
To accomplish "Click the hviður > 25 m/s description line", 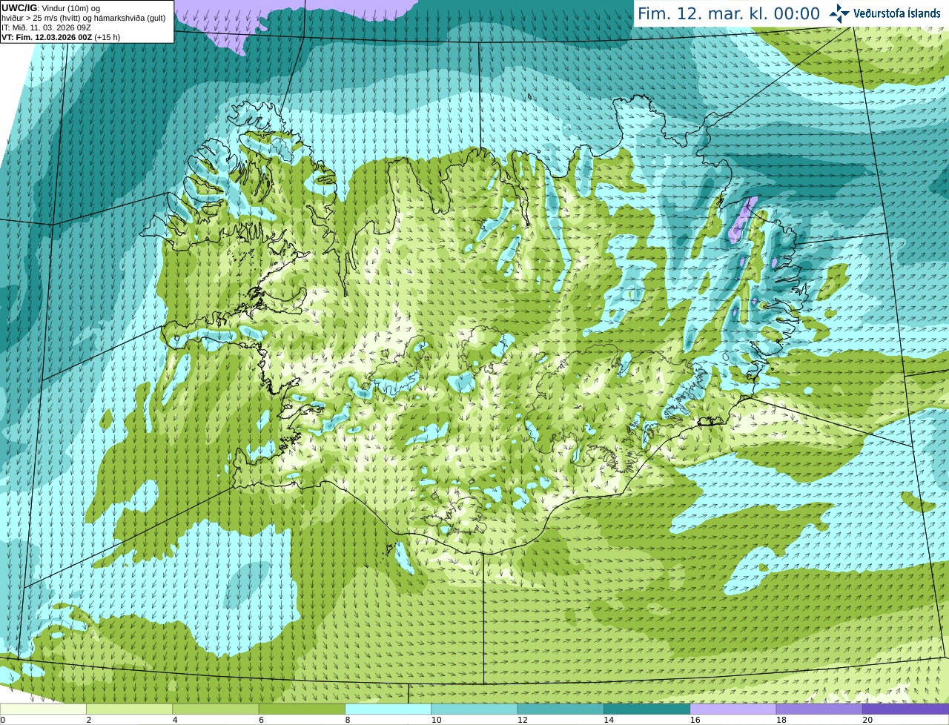I will tap(84, 18).
